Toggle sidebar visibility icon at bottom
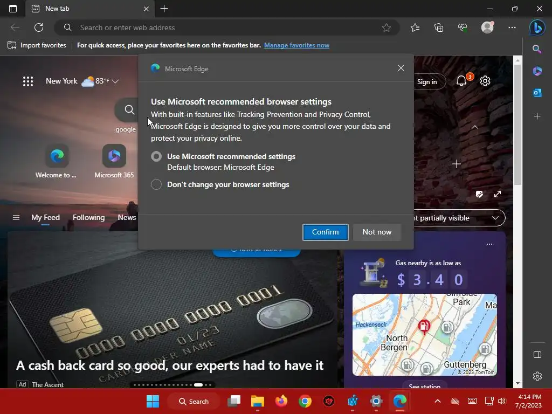Viewport: 552px width, 414px height. pyautogui.click(x=537, y=355)
